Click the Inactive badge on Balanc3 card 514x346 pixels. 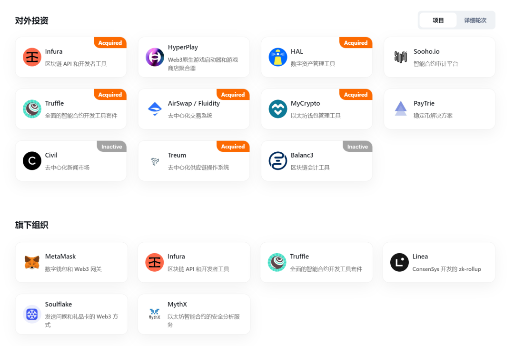pos(357,147)
